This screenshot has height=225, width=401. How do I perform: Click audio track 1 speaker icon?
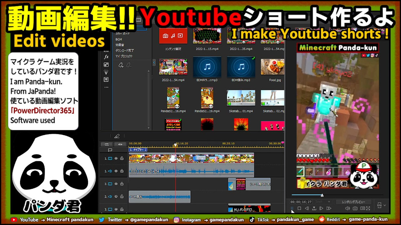(x=110, y=171)
